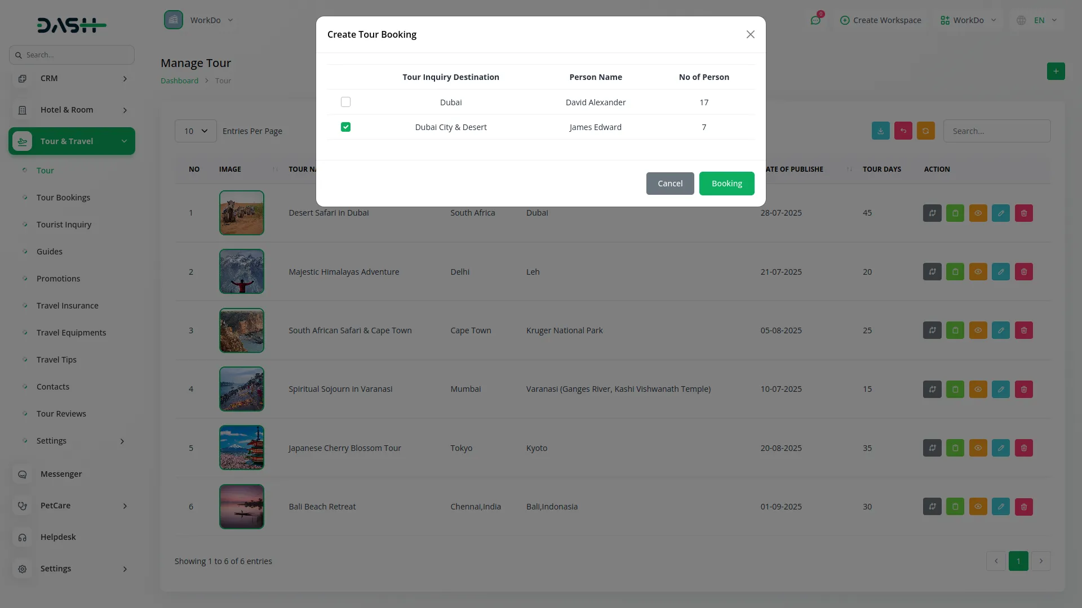Viewport: 1082px width, 608px height.
Task: Edit the Japanese Cherry Blossom Tour
Action: pyautogui.click(x=1000, y=448)
